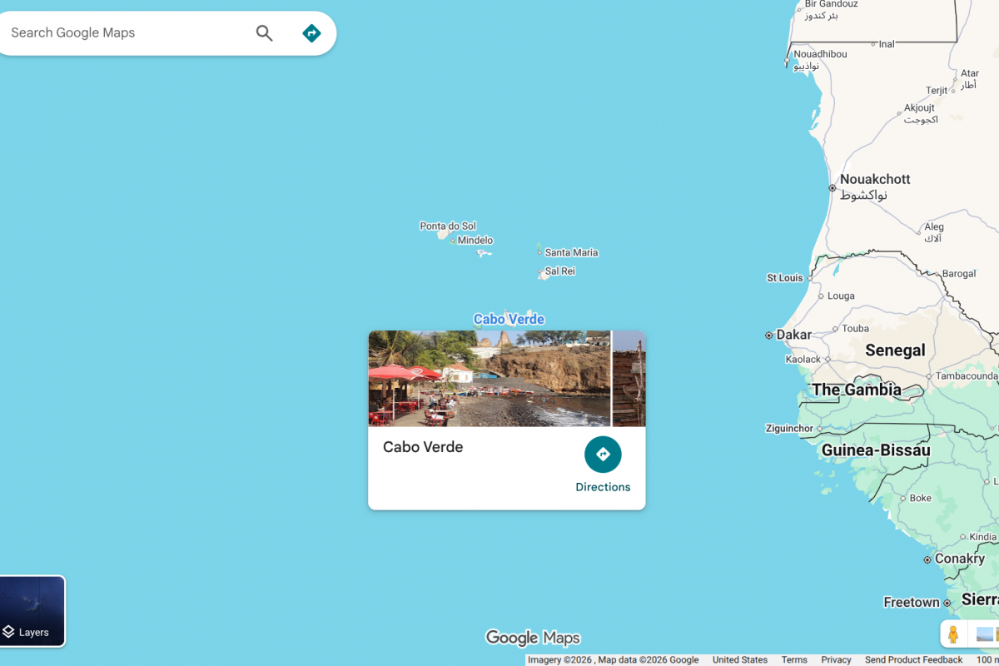999x666 pixels.
Task: Click the Cabo Verde map label
Action: point(509,320)
